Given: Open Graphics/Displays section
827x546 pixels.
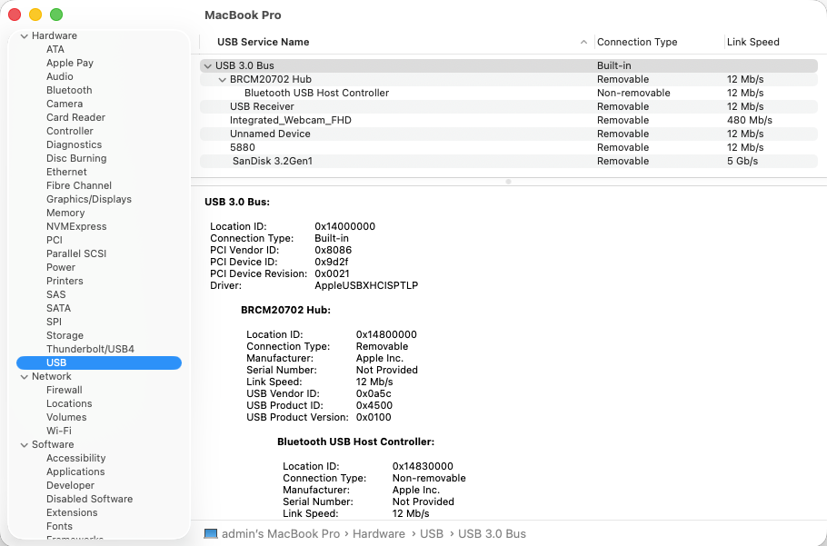Looking at the screenshot, I should (89, 200).
